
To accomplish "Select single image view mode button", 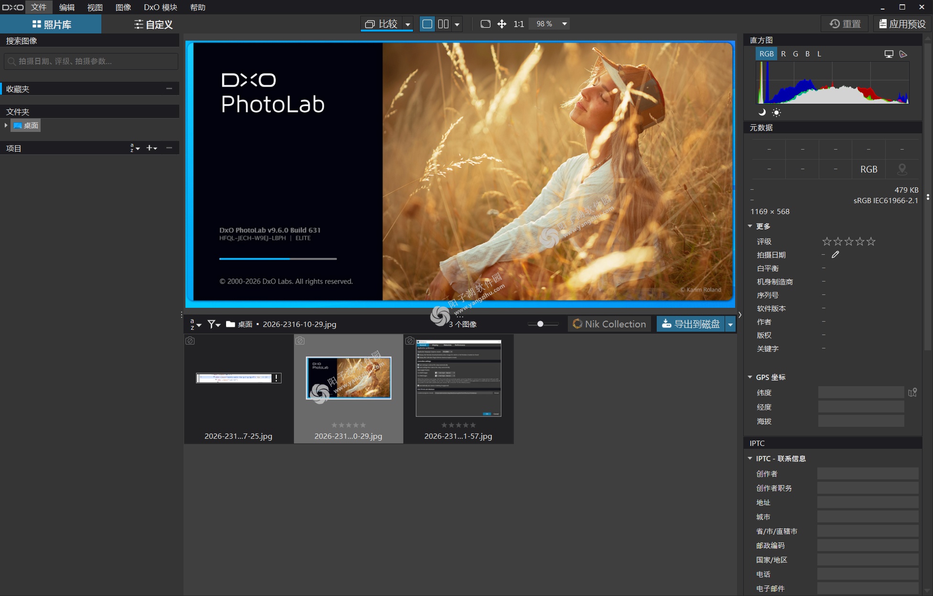I will [427, 23].
